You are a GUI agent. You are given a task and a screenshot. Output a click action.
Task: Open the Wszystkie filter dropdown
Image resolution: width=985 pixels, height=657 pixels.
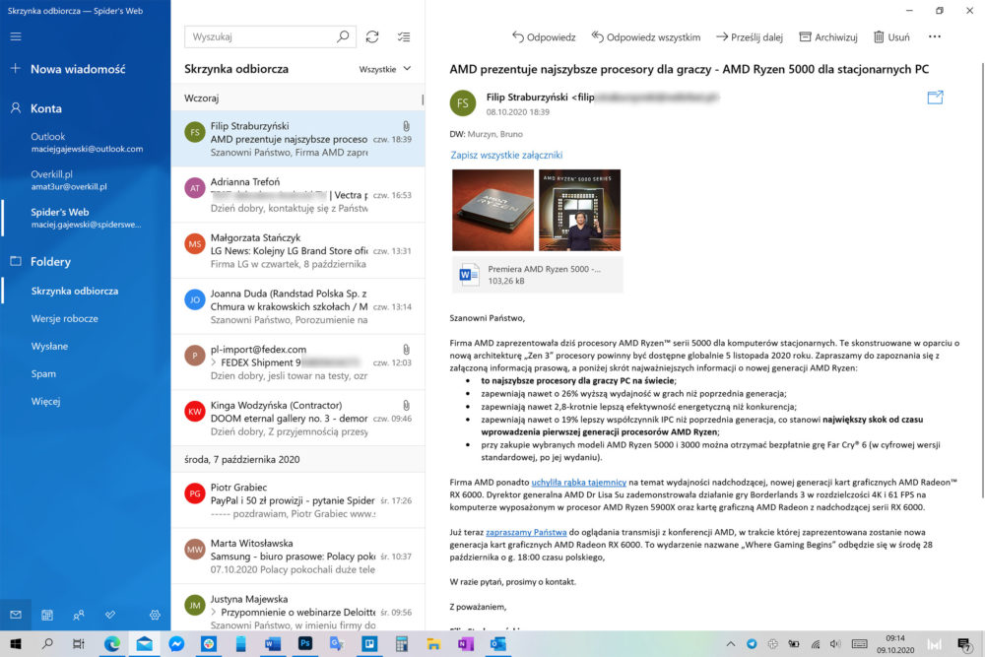[x=385, y=69]
